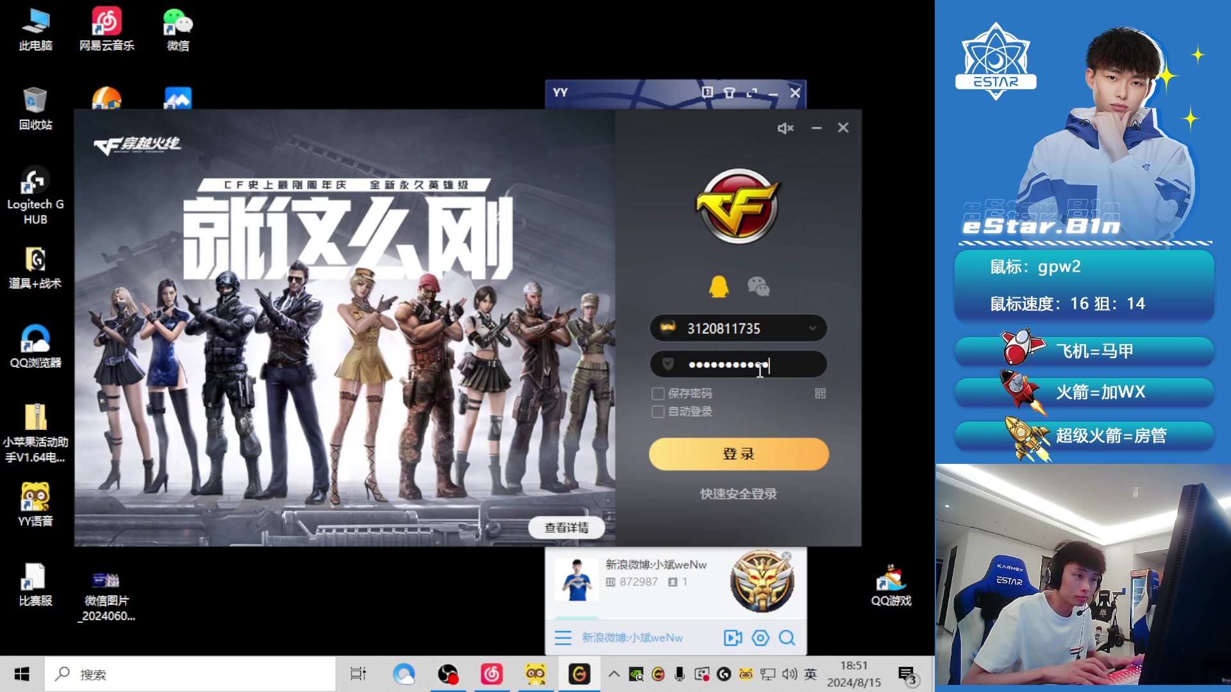Open 微信 desktop shortcut
Image resolution: width=1231 pixels, height=692 pixels.
[x=178, y=29]
